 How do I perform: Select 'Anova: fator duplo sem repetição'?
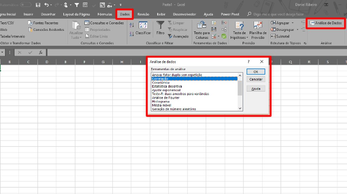[194, 75]
